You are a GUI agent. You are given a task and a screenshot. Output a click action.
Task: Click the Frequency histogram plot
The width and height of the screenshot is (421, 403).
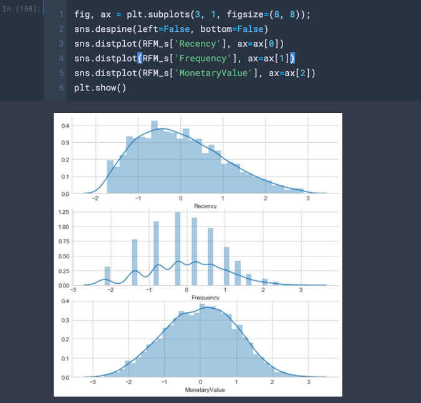[x=205, y=247]
